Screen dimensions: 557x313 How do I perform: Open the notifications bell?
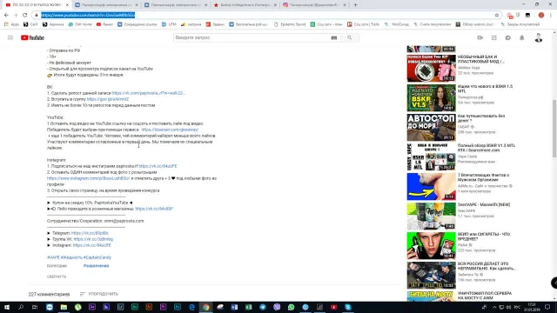[522, 37]
